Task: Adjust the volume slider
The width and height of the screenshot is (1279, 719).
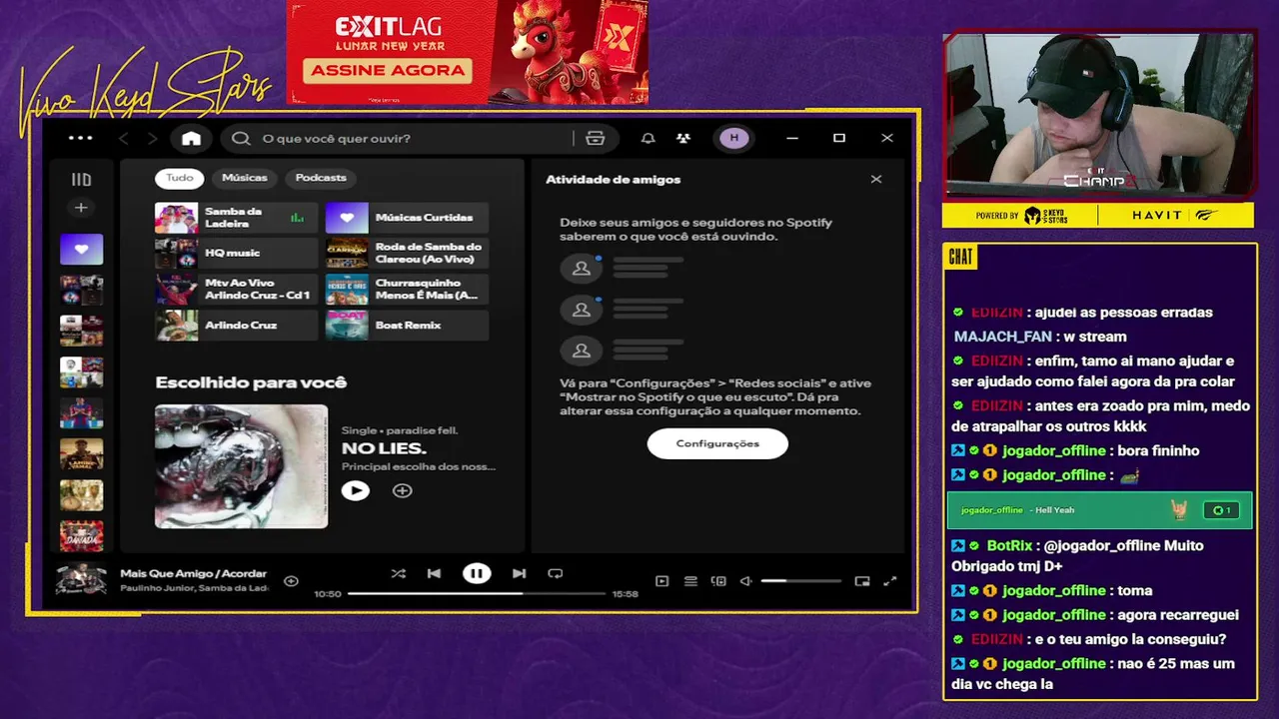Action: tap(800, 581)
